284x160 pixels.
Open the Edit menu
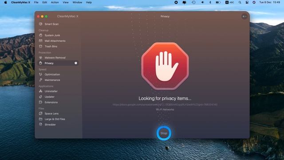(44, 2)
